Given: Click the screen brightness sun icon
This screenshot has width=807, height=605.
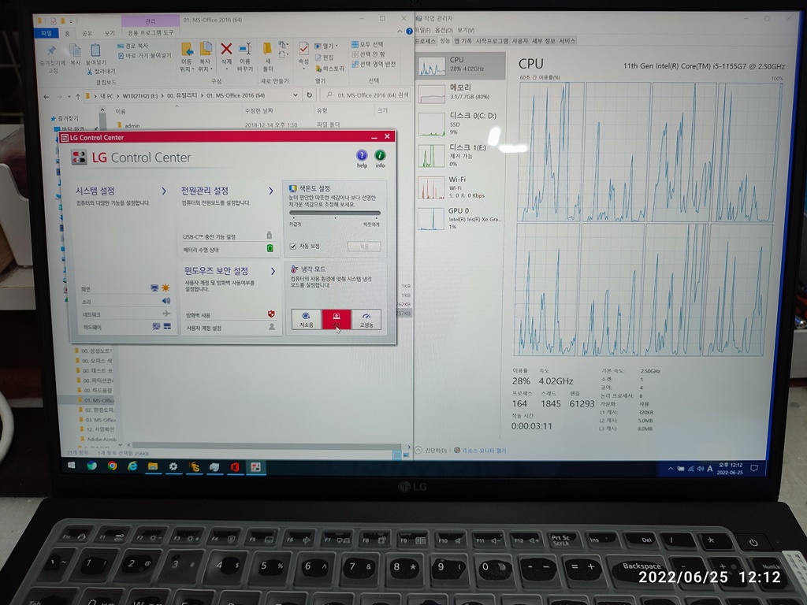Looking at the screenshot, I should pos(165,288).
